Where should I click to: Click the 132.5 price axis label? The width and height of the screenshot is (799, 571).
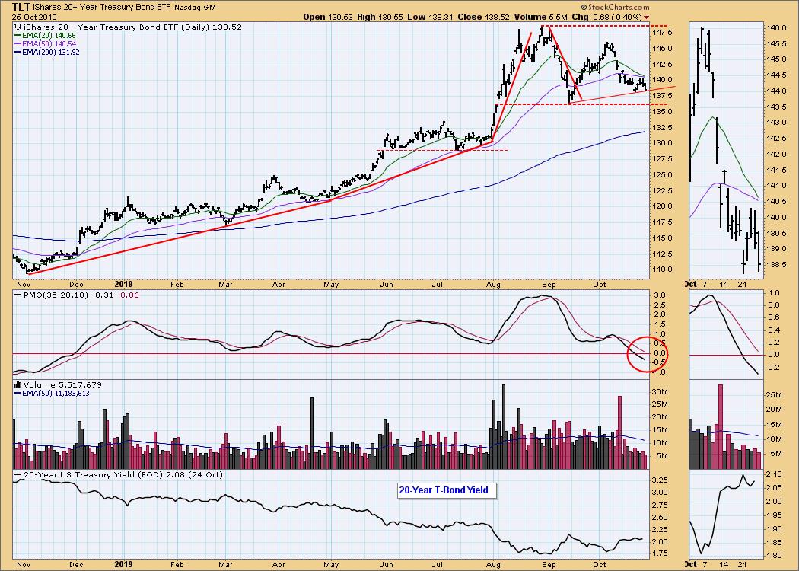point(663,127)
